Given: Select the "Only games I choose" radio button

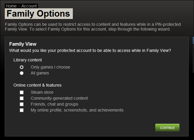Looking at the screenshot, I should click(21, 67).
